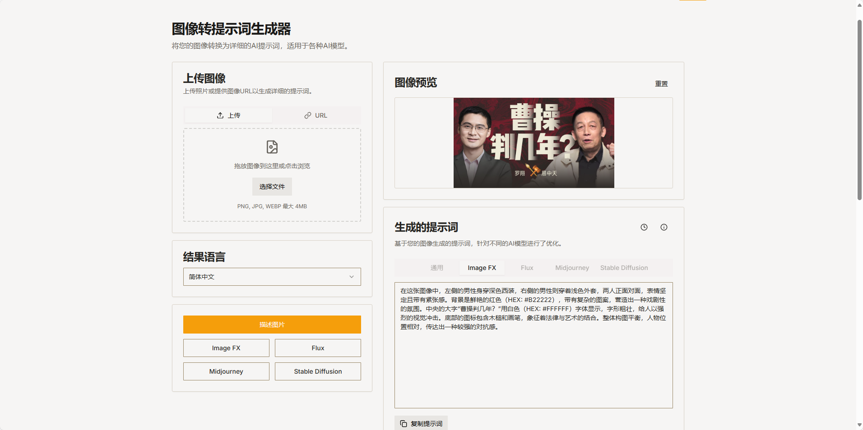Screen dimensions: 863x430
Task: Click the URL link chain icon
Action: pos(308,115)
